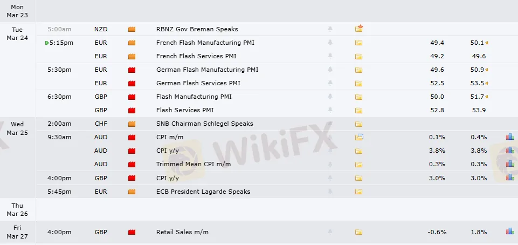The width and height of the screenshot is (518, 245).
Task: Enable alert bell for Flash Manufacturing PMI
Action: click(330, 97)
